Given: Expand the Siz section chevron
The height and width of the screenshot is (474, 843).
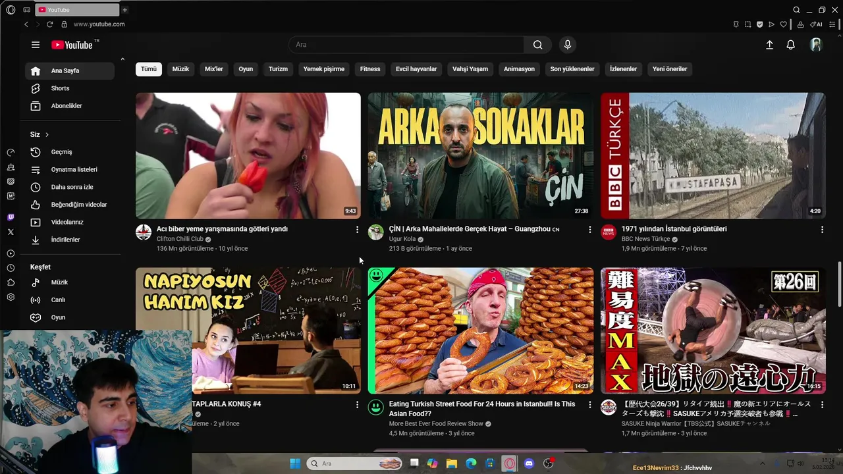Looking at the screenshot, I should click(47, 135).
